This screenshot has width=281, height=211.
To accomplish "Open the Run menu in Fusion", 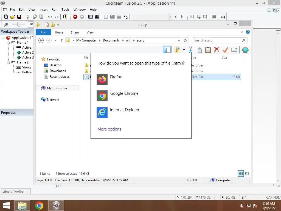I will point(54,10).
